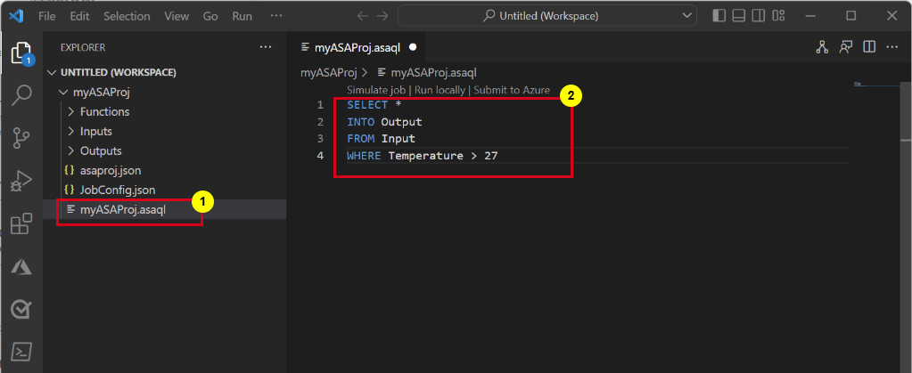The width and height of the screenshot is (912, 373).
Task: Open the Selection menu
Action: (x=127, y=16)
